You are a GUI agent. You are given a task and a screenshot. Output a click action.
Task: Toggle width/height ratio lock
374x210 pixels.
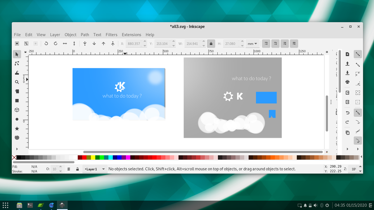tap(211, 44)
